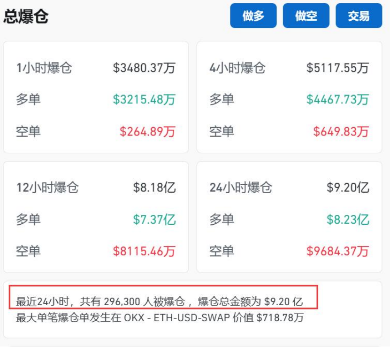Click the 1小时爆仓 label

click(44, 68)
